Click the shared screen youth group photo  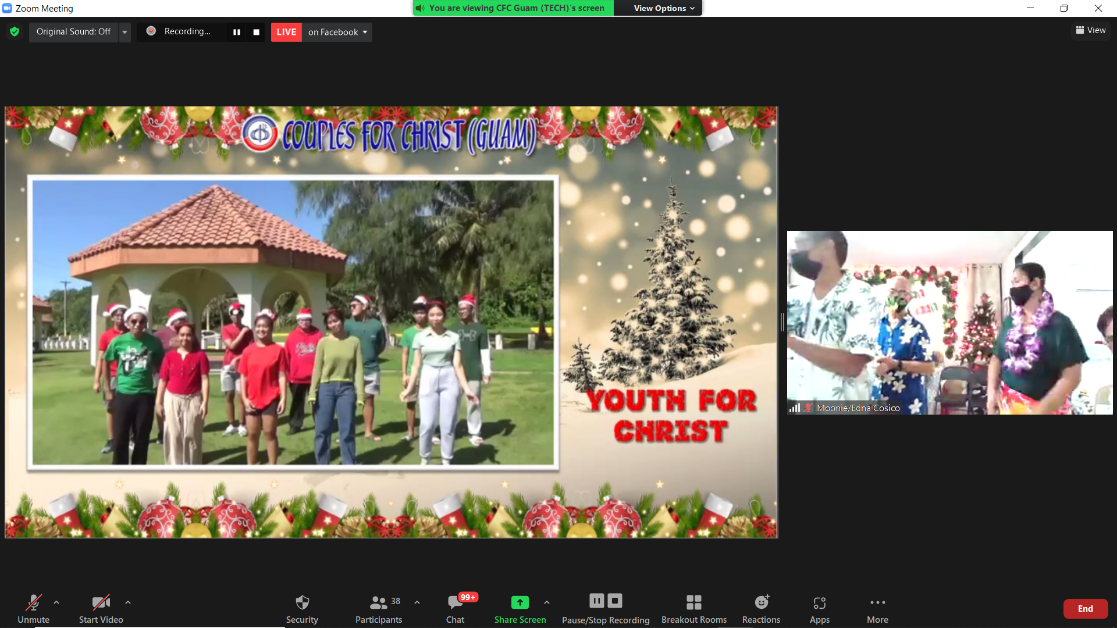(293, 323)
